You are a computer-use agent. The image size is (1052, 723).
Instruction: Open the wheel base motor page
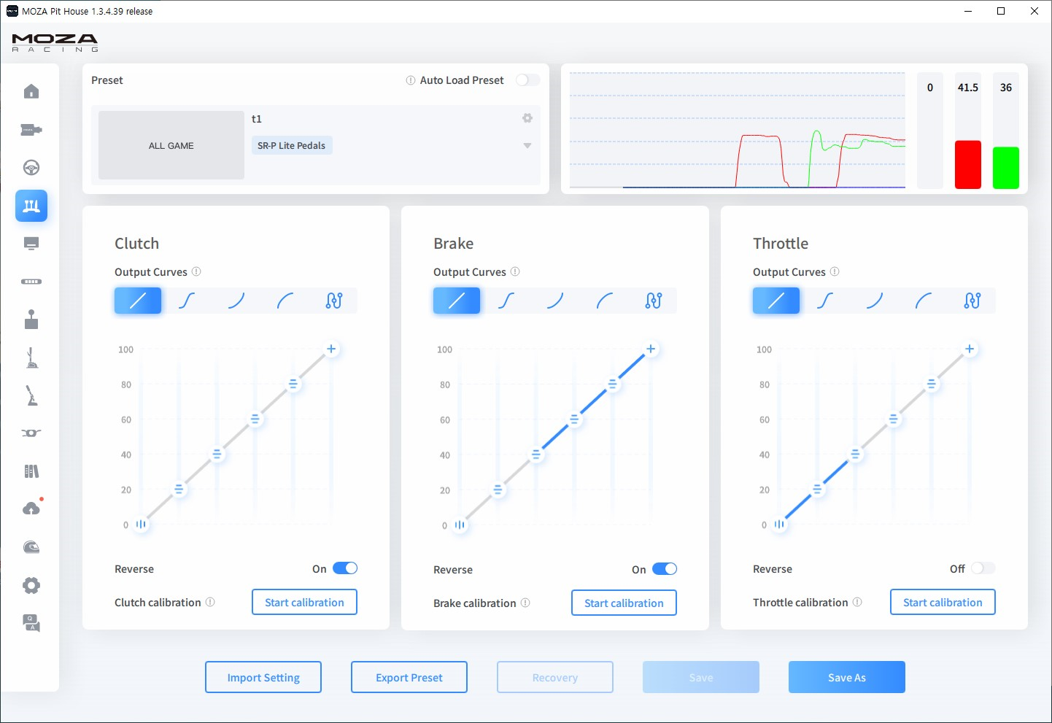point(31,130)
